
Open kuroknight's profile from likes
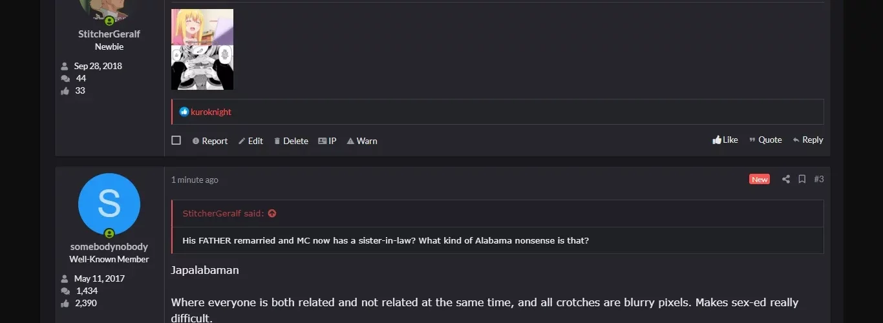point(211,112)
